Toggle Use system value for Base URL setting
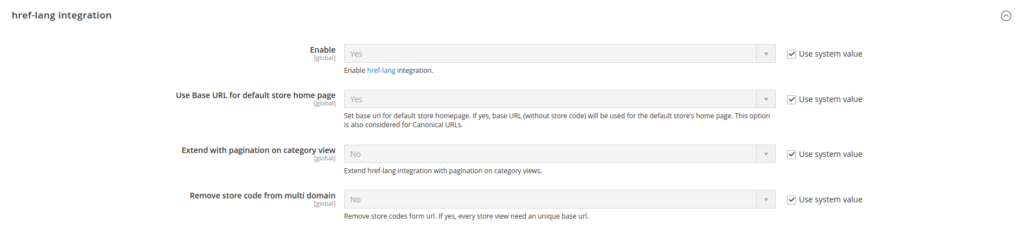The image size is (1030, 236). point(791,100)
